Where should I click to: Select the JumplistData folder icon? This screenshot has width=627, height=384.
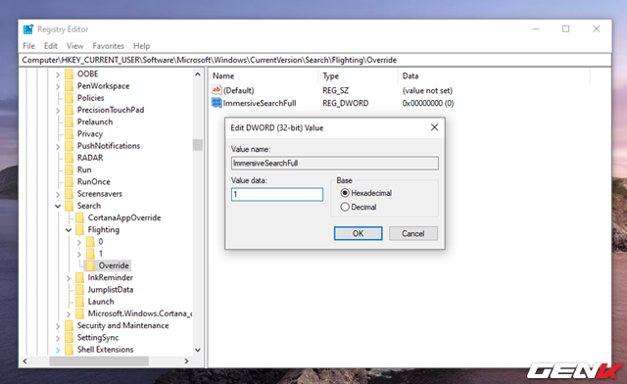point(80,290)
